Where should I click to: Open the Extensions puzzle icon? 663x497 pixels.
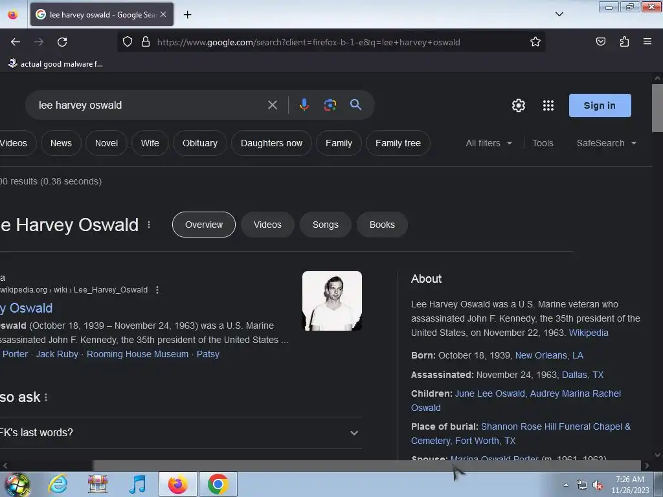pyautogui.click(x=624, y=41)
